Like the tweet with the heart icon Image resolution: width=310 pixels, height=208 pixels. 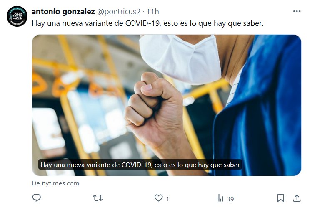pos(159,198)
